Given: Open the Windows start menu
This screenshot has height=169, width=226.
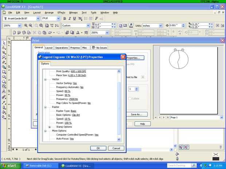Looking at the screenshot, I should click(10, 166).
